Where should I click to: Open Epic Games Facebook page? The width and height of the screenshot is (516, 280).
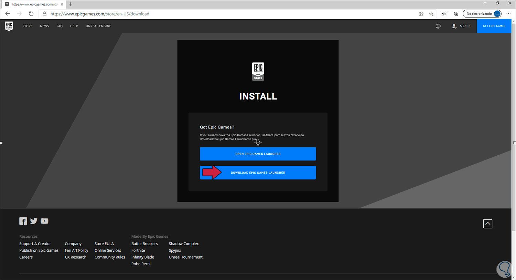pos(23,221)
